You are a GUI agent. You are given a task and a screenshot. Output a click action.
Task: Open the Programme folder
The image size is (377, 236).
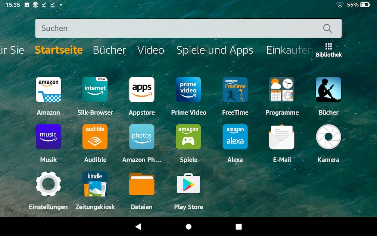click(282, 90)
